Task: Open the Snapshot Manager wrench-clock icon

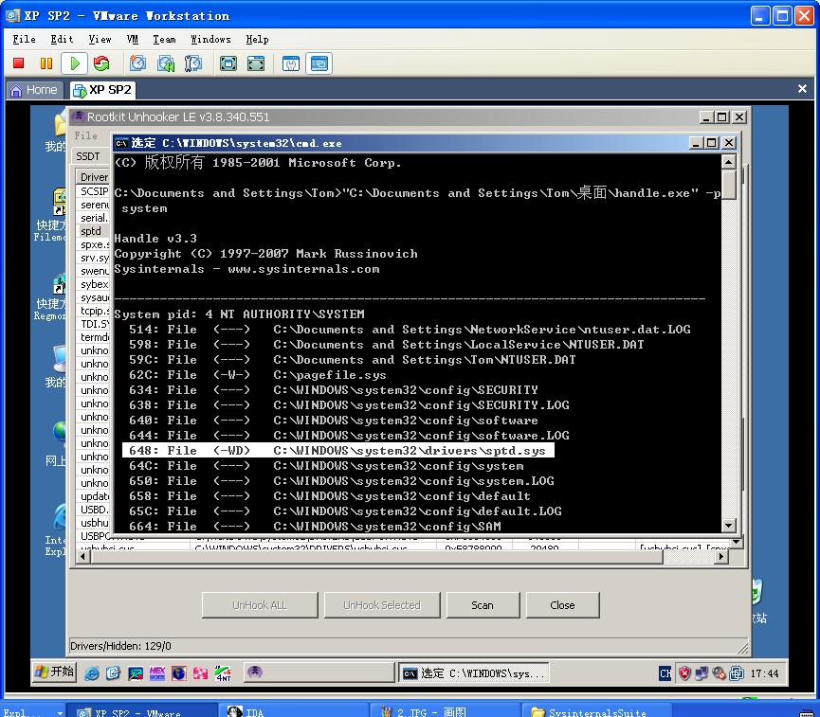Action: pos(193,63)
